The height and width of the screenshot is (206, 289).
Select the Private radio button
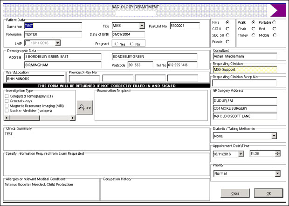point(227,41)
